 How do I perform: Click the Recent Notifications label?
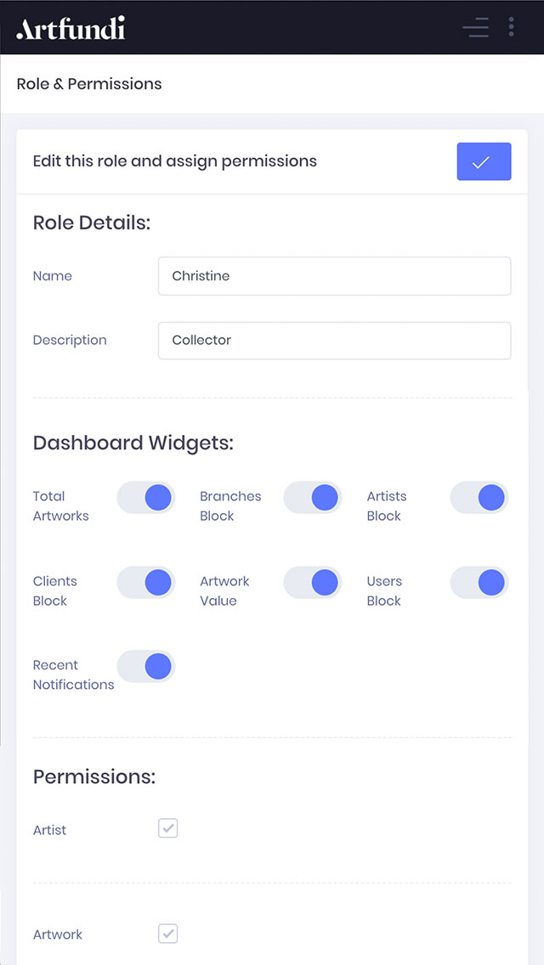[x=73, y=675]
